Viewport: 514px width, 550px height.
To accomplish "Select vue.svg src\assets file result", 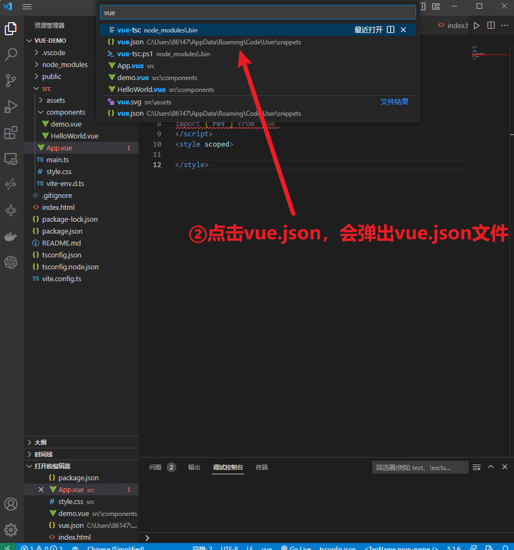I will click(x=258, y=102).
